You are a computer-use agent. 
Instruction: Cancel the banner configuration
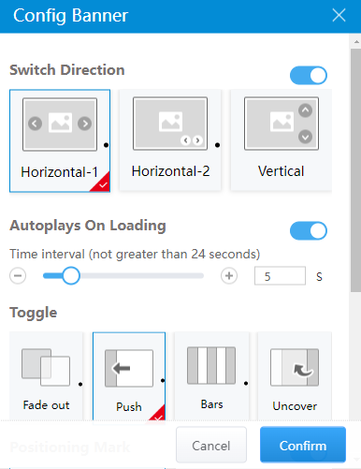point(211,446)
